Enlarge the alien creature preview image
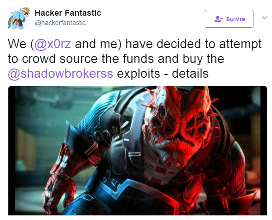This screenshot has width=272, height=220. pos(138,151)
